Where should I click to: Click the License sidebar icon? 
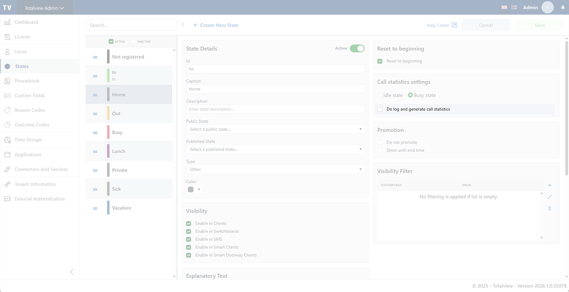point(7,37)
